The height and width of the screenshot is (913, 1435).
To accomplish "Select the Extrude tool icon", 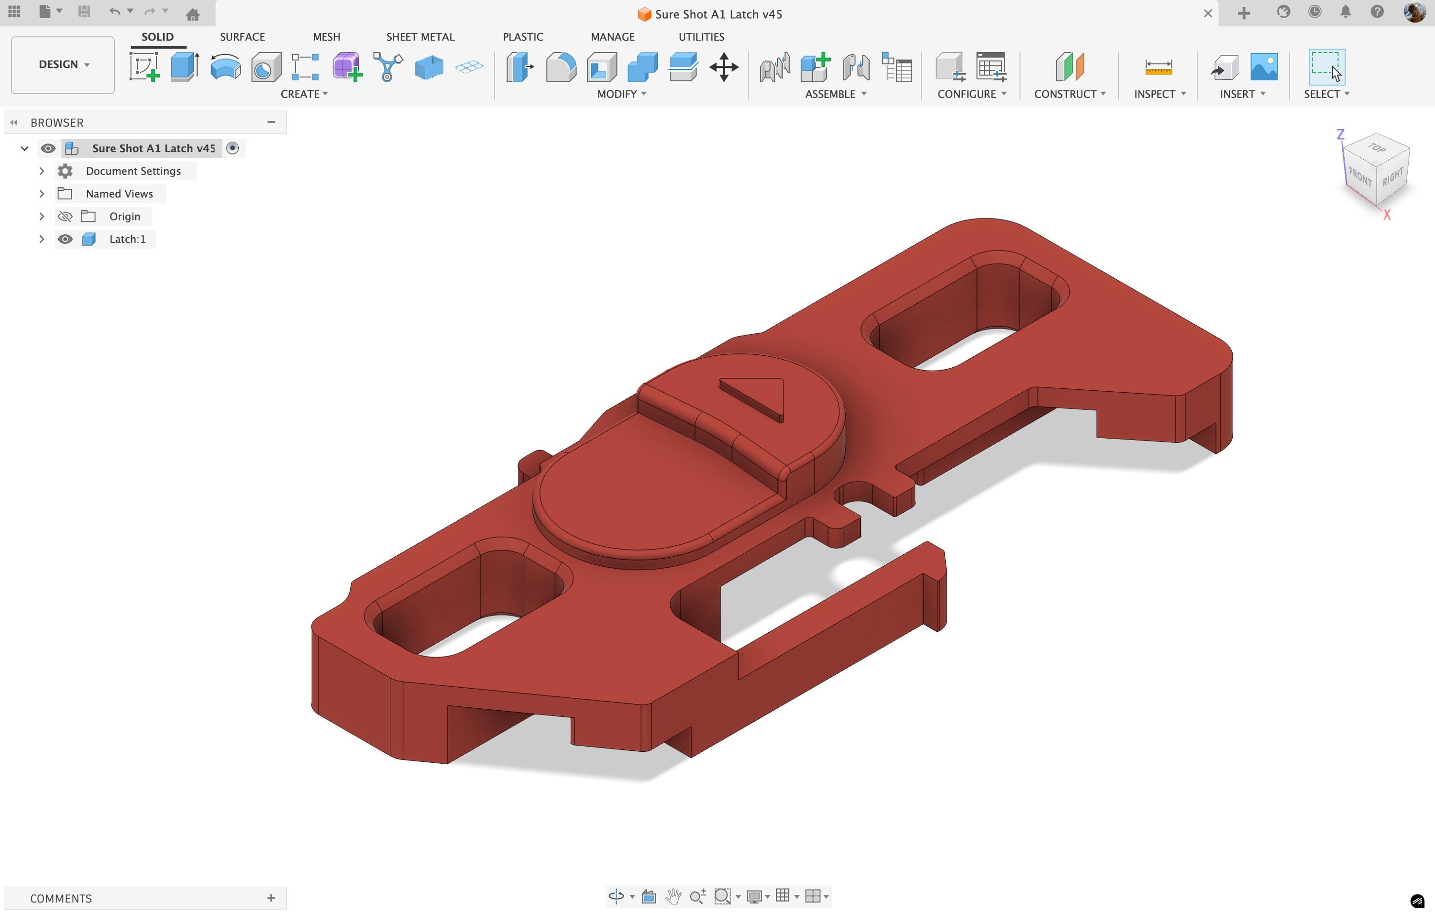I will point(185,67).
